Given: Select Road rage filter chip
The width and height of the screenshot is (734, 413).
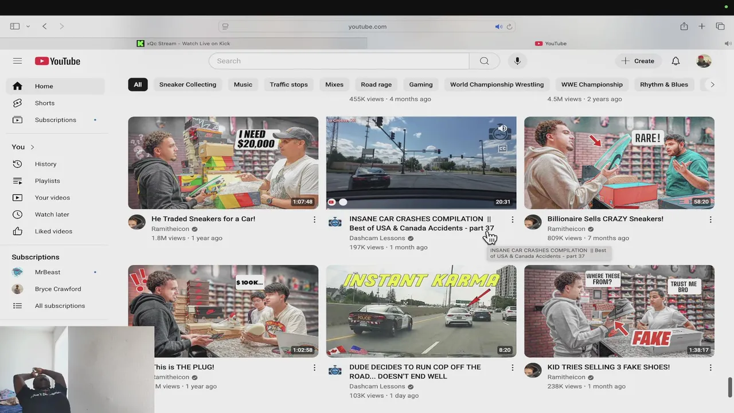Looking at the screenshot, I should 376,84.
